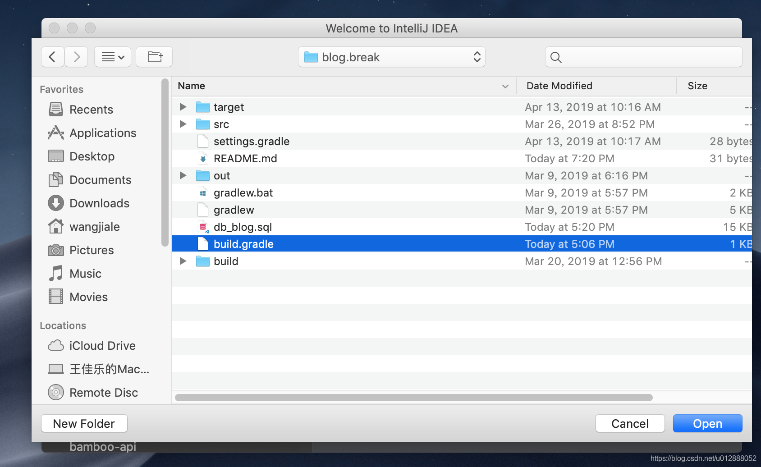Select the gradlew.bat file name
Screen dimensions: 761x467
pos(243,192)
